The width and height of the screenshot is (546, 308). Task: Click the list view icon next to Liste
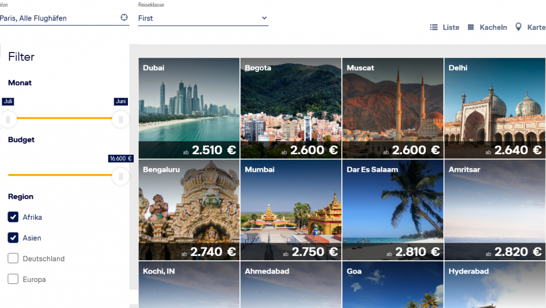pos(433,27)
